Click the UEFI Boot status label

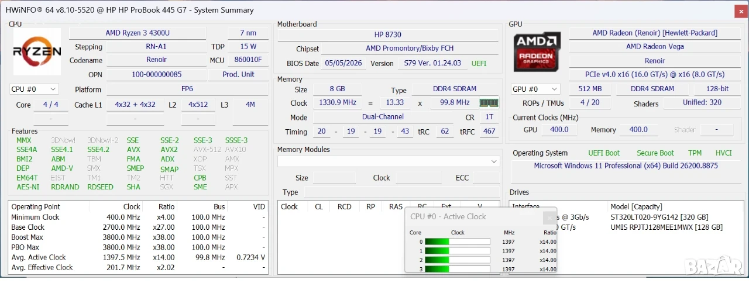pos(604,153)
